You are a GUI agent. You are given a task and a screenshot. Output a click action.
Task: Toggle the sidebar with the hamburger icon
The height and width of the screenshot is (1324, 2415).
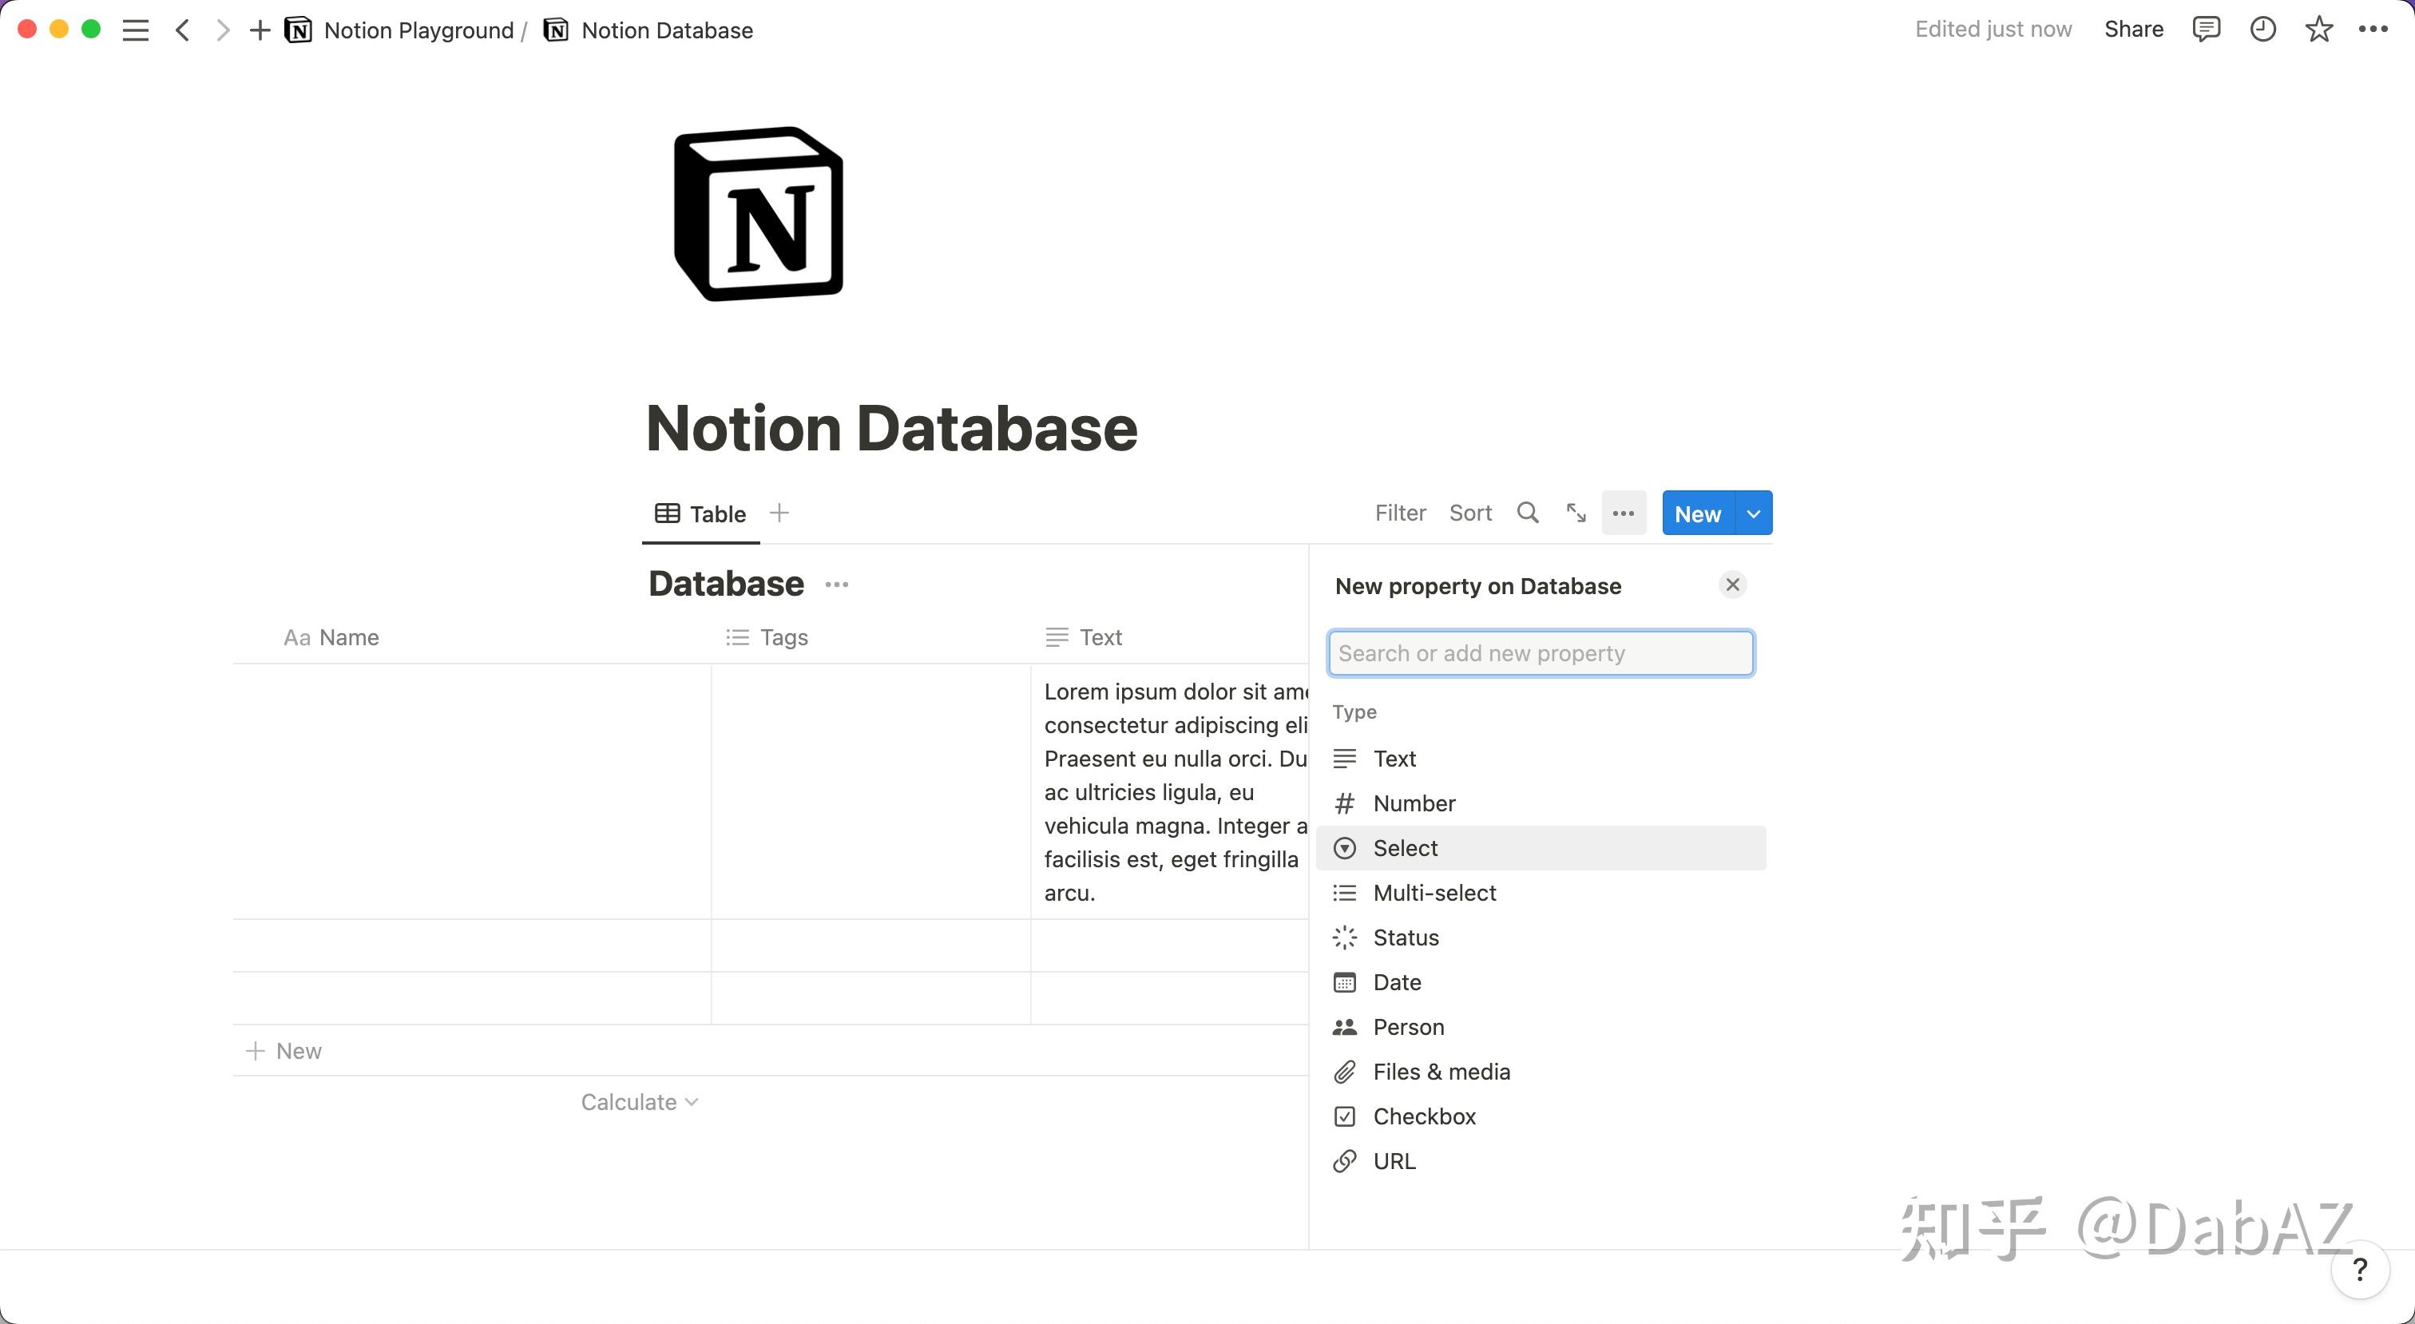(135, 29)
